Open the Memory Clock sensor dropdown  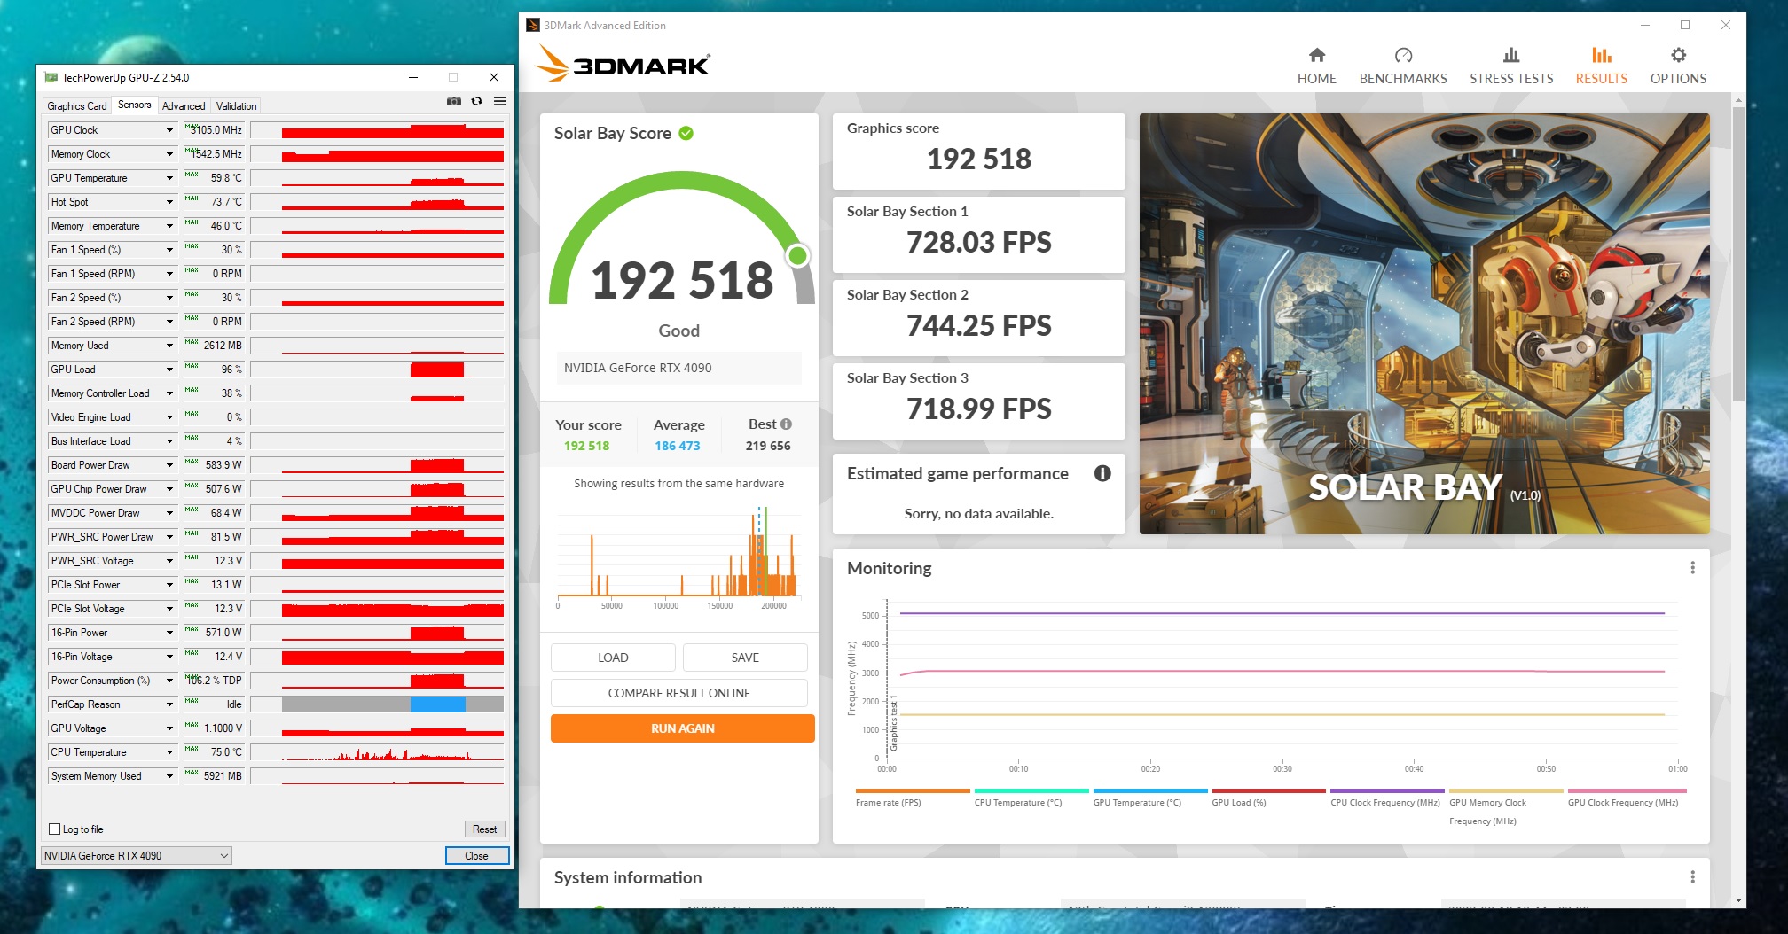coord(169,154)
